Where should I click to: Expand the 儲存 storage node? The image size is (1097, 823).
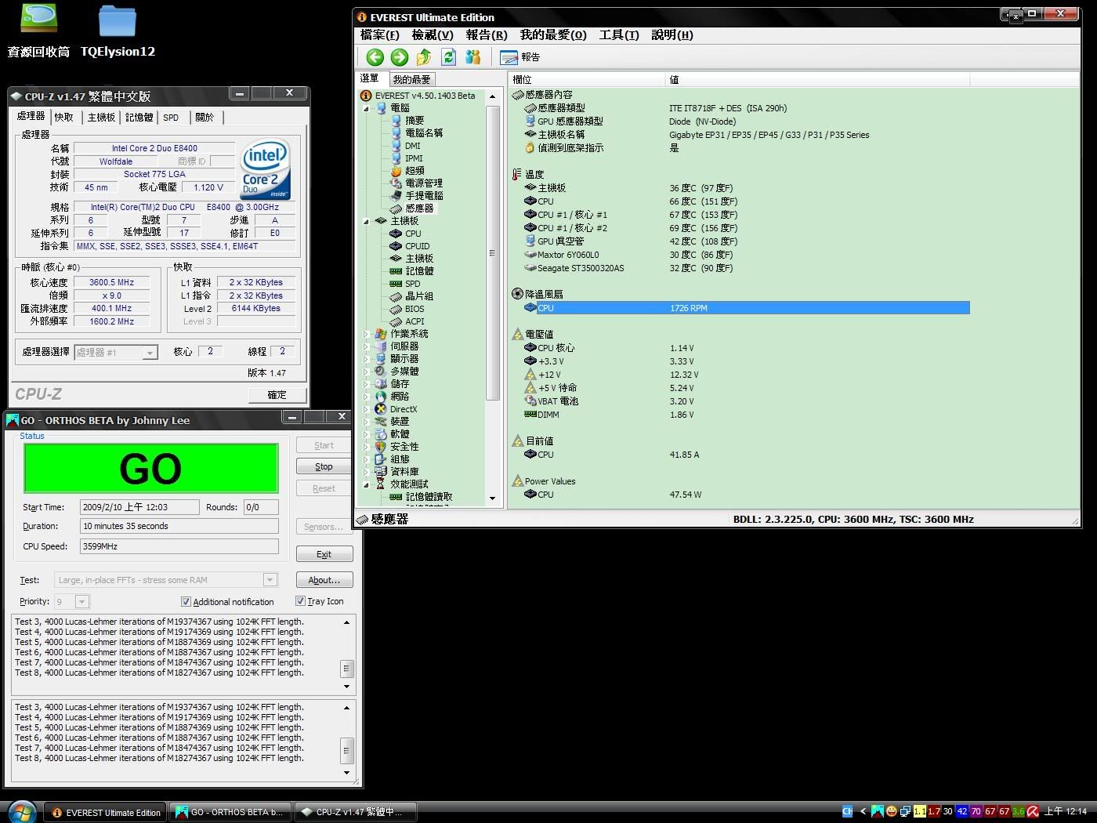tap(366, 384)
